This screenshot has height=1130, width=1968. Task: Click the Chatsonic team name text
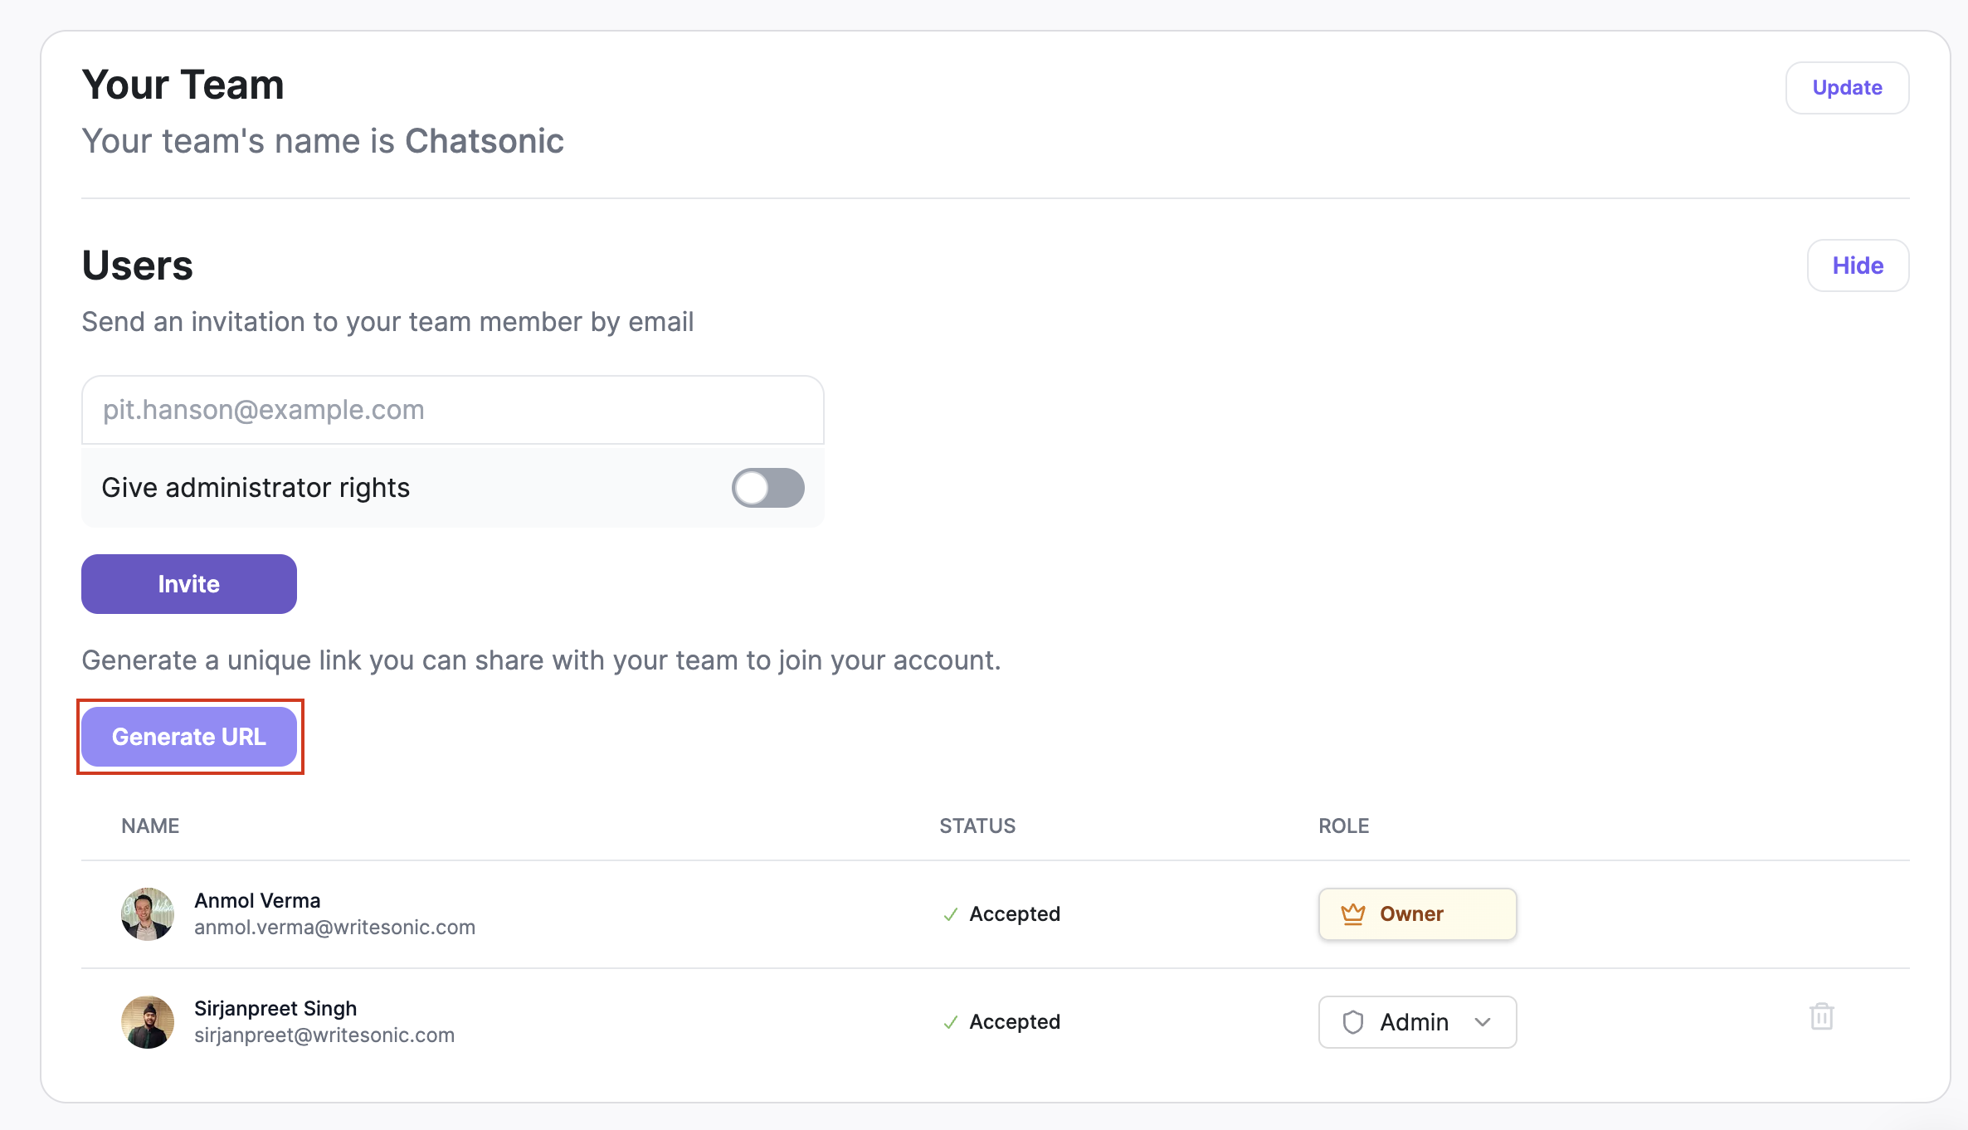pos(485,141)
